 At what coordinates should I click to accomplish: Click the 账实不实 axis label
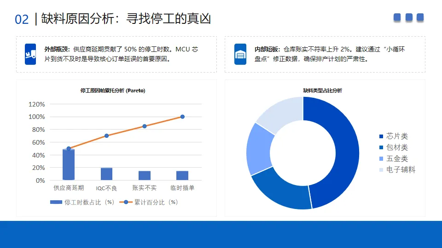(x=144, y=188)
